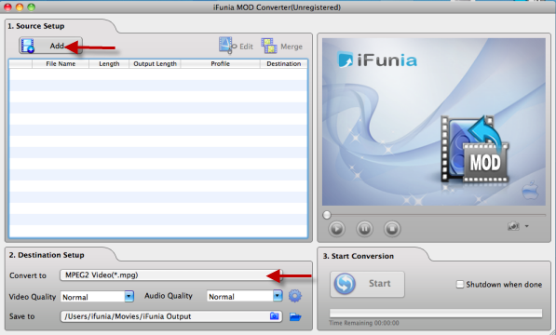Open the Edit video tool
The image size is (556, 335).
coord(236,46)
